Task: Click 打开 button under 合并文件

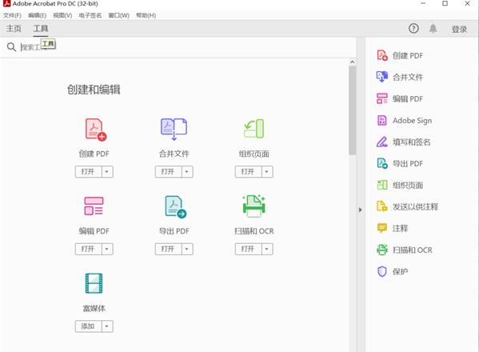Action: [x=168, y=172]
